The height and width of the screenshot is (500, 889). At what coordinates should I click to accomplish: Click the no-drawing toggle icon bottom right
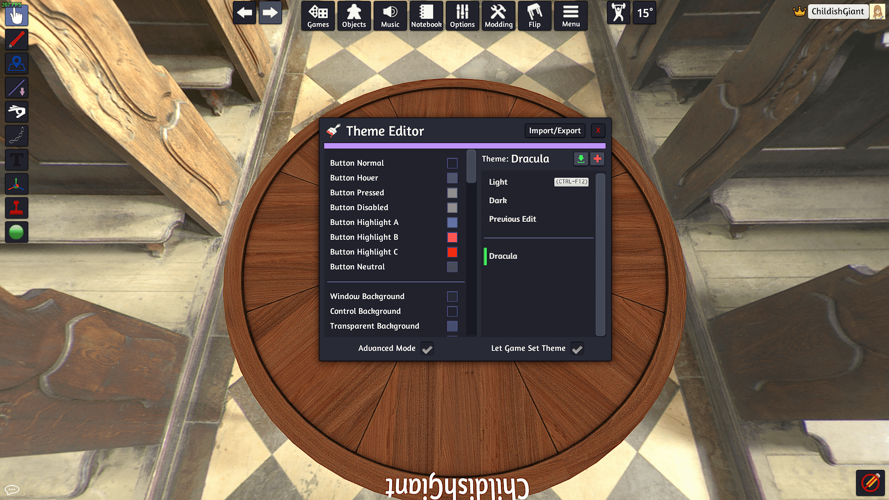tap(870, 482)
